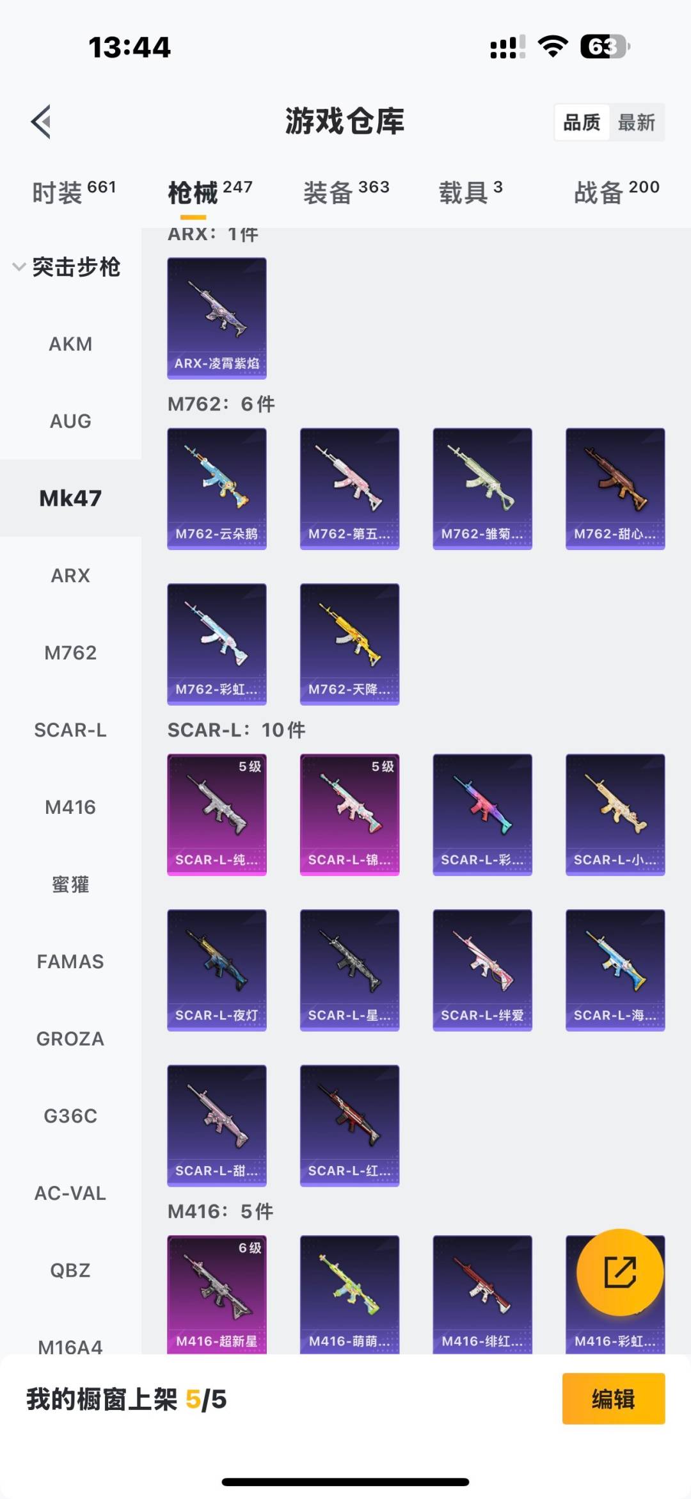
Task: Open level 5 SCAR-L-纯 skin
Action: 217,814
